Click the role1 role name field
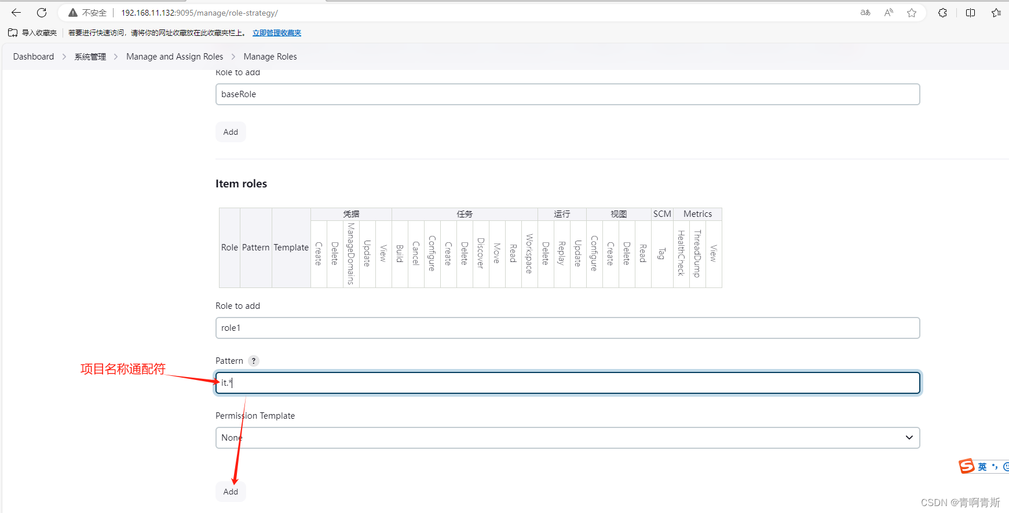The image size is (1009, 513). [x=568, y=328]
